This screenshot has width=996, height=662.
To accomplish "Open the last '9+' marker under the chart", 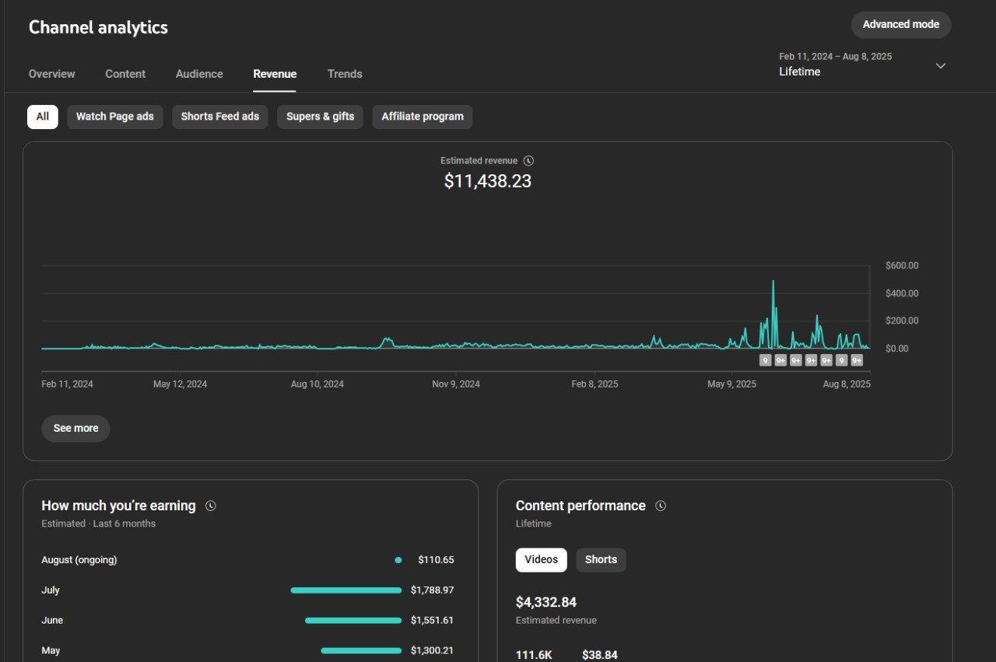I will click(x=857, y=360).
